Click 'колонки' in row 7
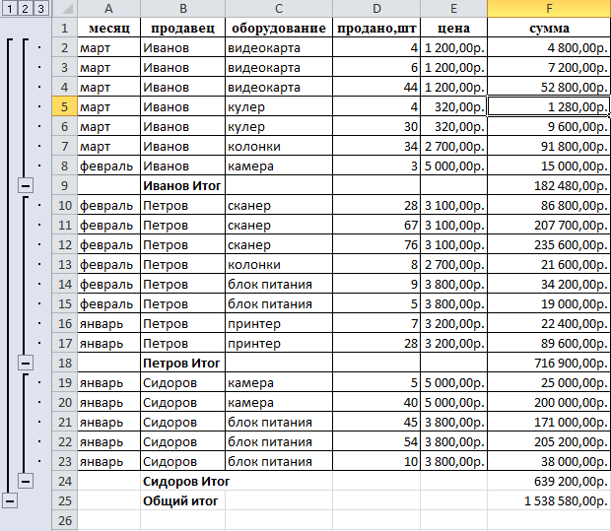Image resolution: width=611 pixels, height=531 pixels. coord(279,147)
